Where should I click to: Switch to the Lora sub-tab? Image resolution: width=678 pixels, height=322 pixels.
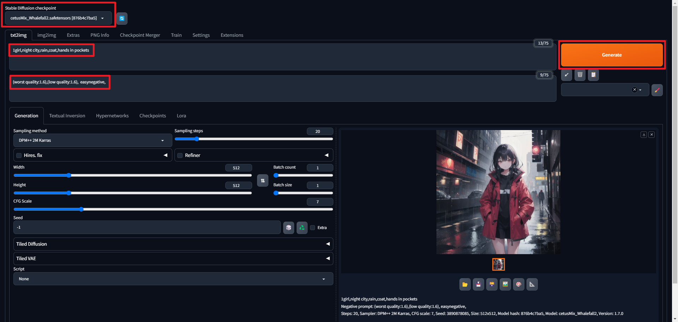pyautogui.click(x=181, y=116)
